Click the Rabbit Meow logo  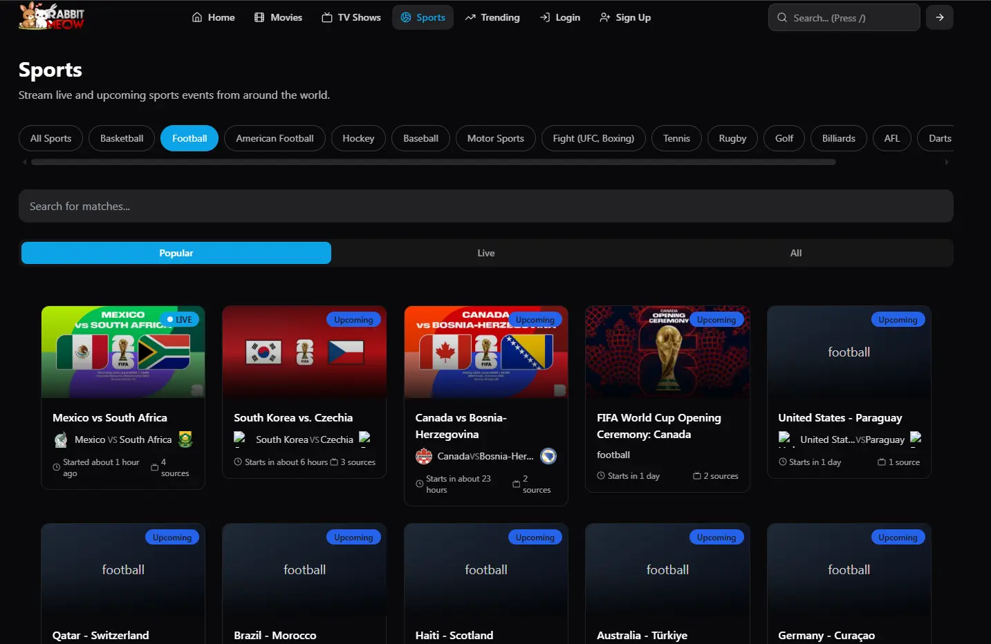(x=52, y=17)
